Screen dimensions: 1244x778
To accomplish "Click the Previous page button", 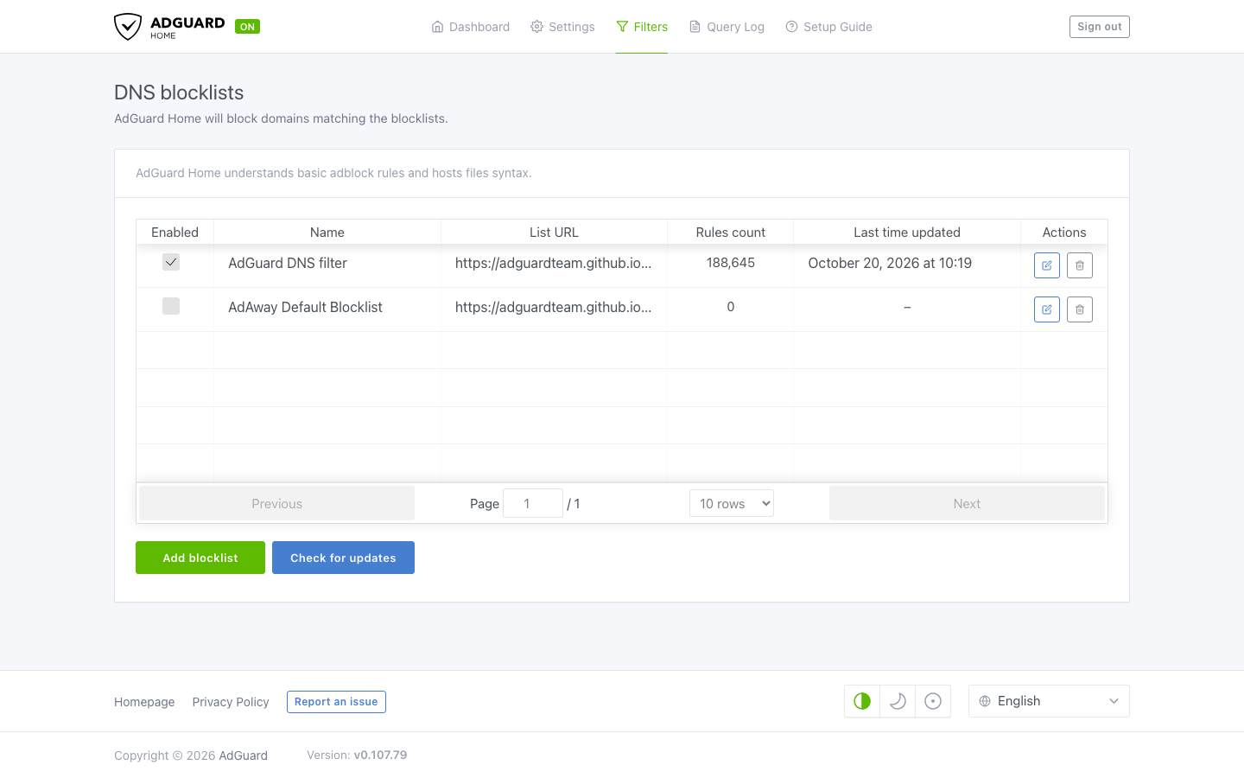I will (x=276, y=503).
